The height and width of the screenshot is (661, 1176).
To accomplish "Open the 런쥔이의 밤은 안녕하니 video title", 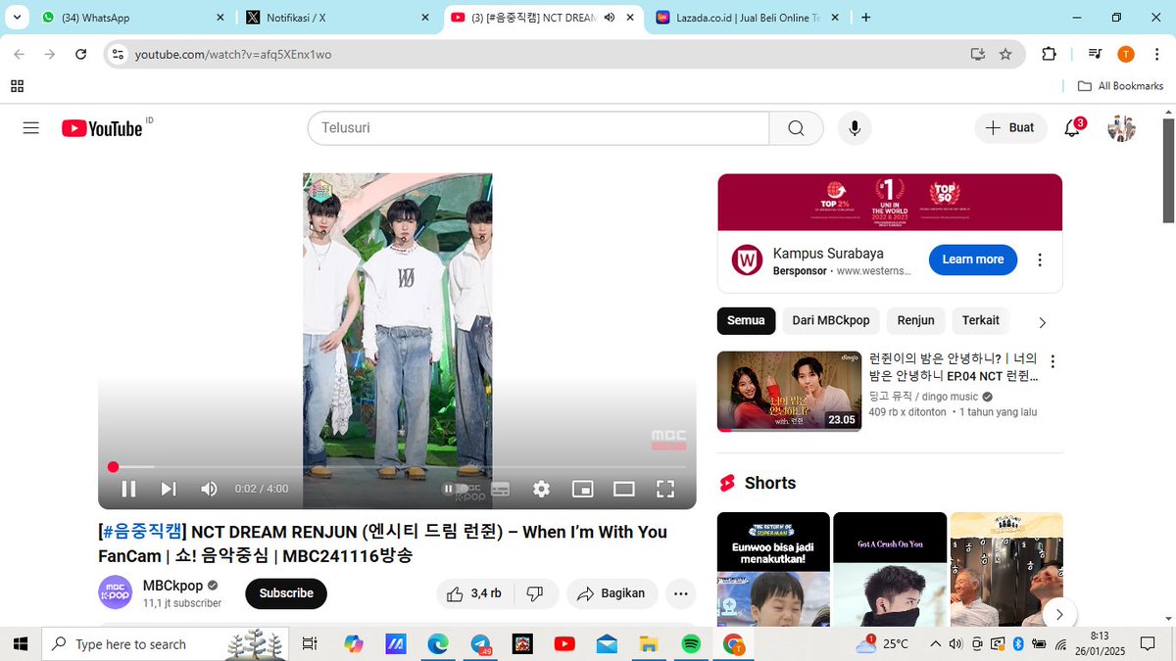I will point(954,367).
